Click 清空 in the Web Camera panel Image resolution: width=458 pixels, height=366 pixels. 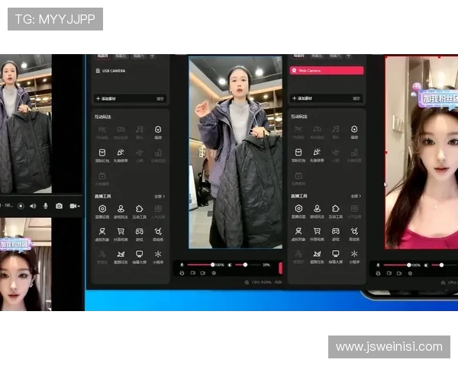356,99
